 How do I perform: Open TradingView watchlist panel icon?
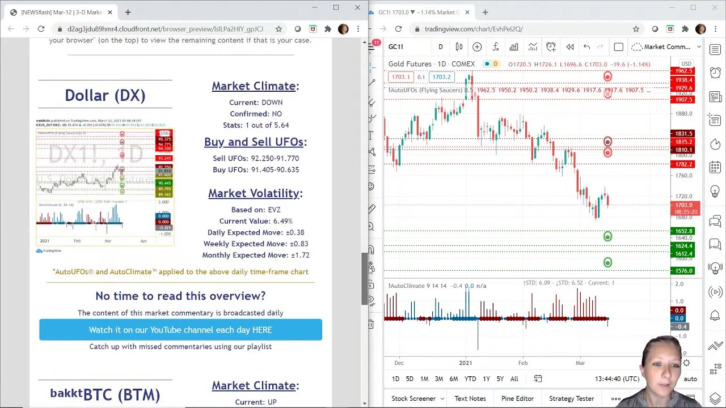point(715,50)
